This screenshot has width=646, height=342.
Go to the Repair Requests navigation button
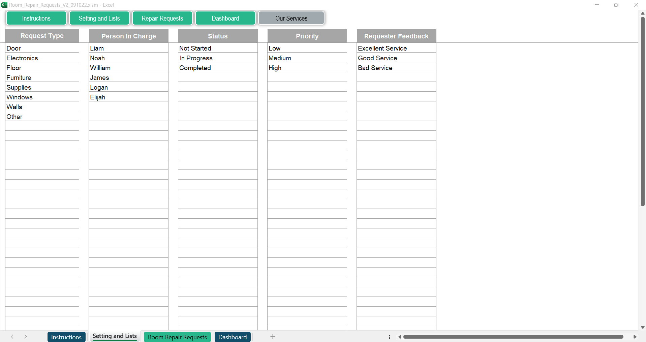click(162, 18)
